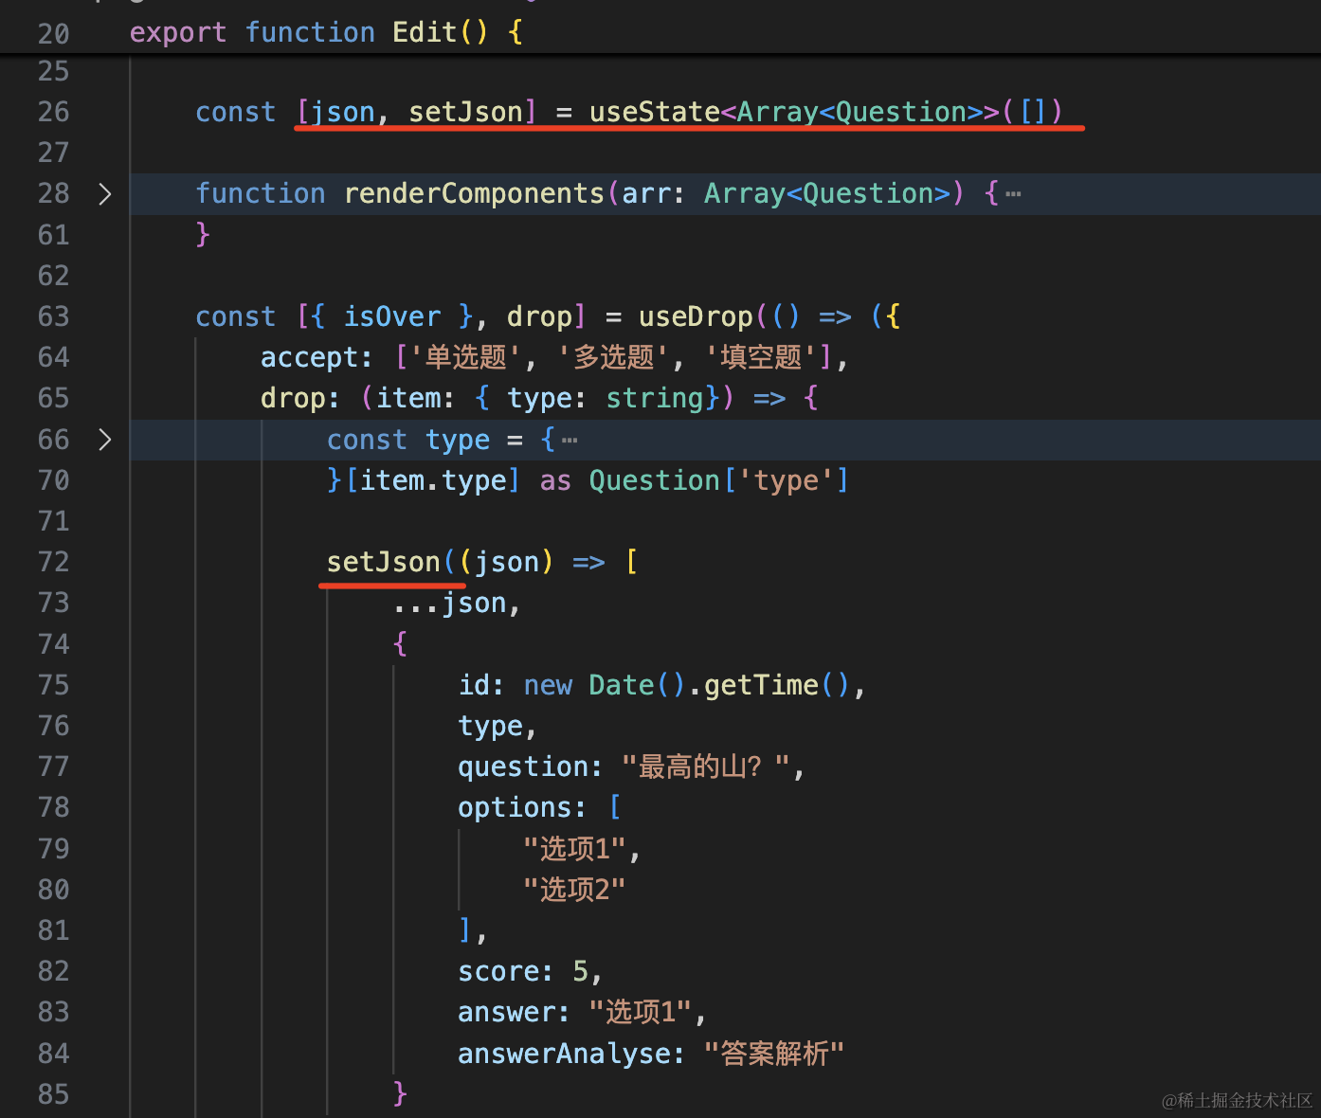Click the "选项2" option string

coord(574,890)
